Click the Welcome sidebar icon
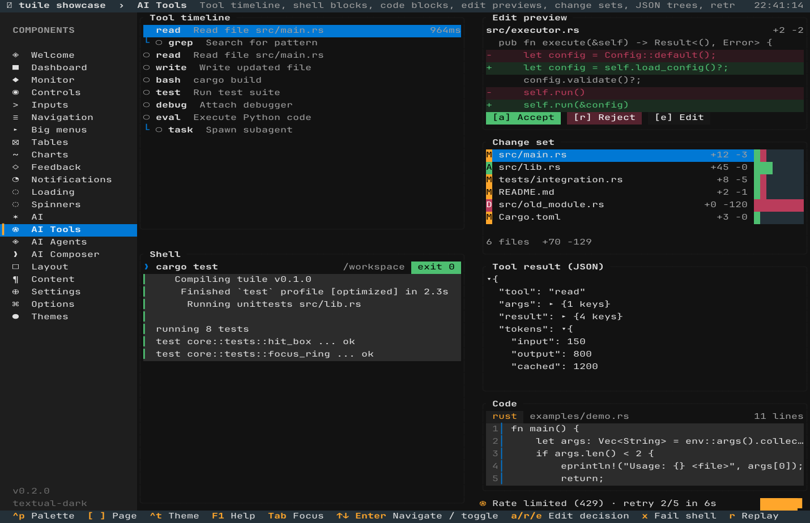810x523 pixels. tap(15, 55)
